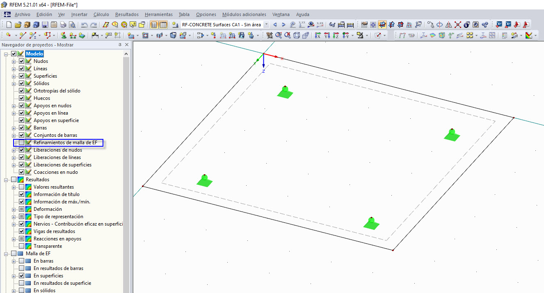Viewport: 544px width, 293px height.
Task: Close the Navegador de proyectos panel
Action: click(x=127, y=44)
